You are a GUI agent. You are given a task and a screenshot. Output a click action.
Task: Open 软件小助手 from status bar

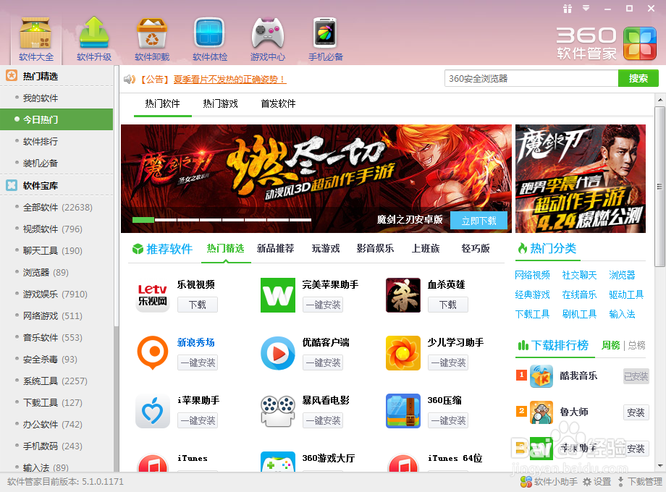click(549, 482)
